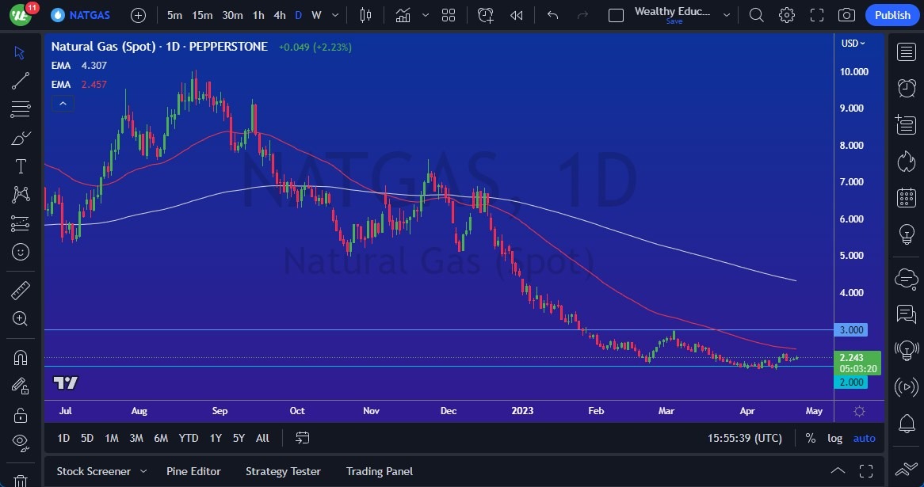This screenshot has width=924, height=487.
Task: Open the prediction and measurement tools
Action: [x=21, y=223]
